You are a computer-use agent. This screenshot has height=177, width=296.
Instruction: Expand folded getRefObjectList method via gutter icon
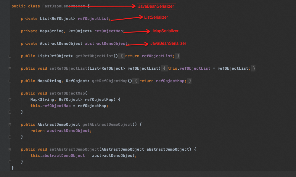pyautogui.click(x=10, y=56)
